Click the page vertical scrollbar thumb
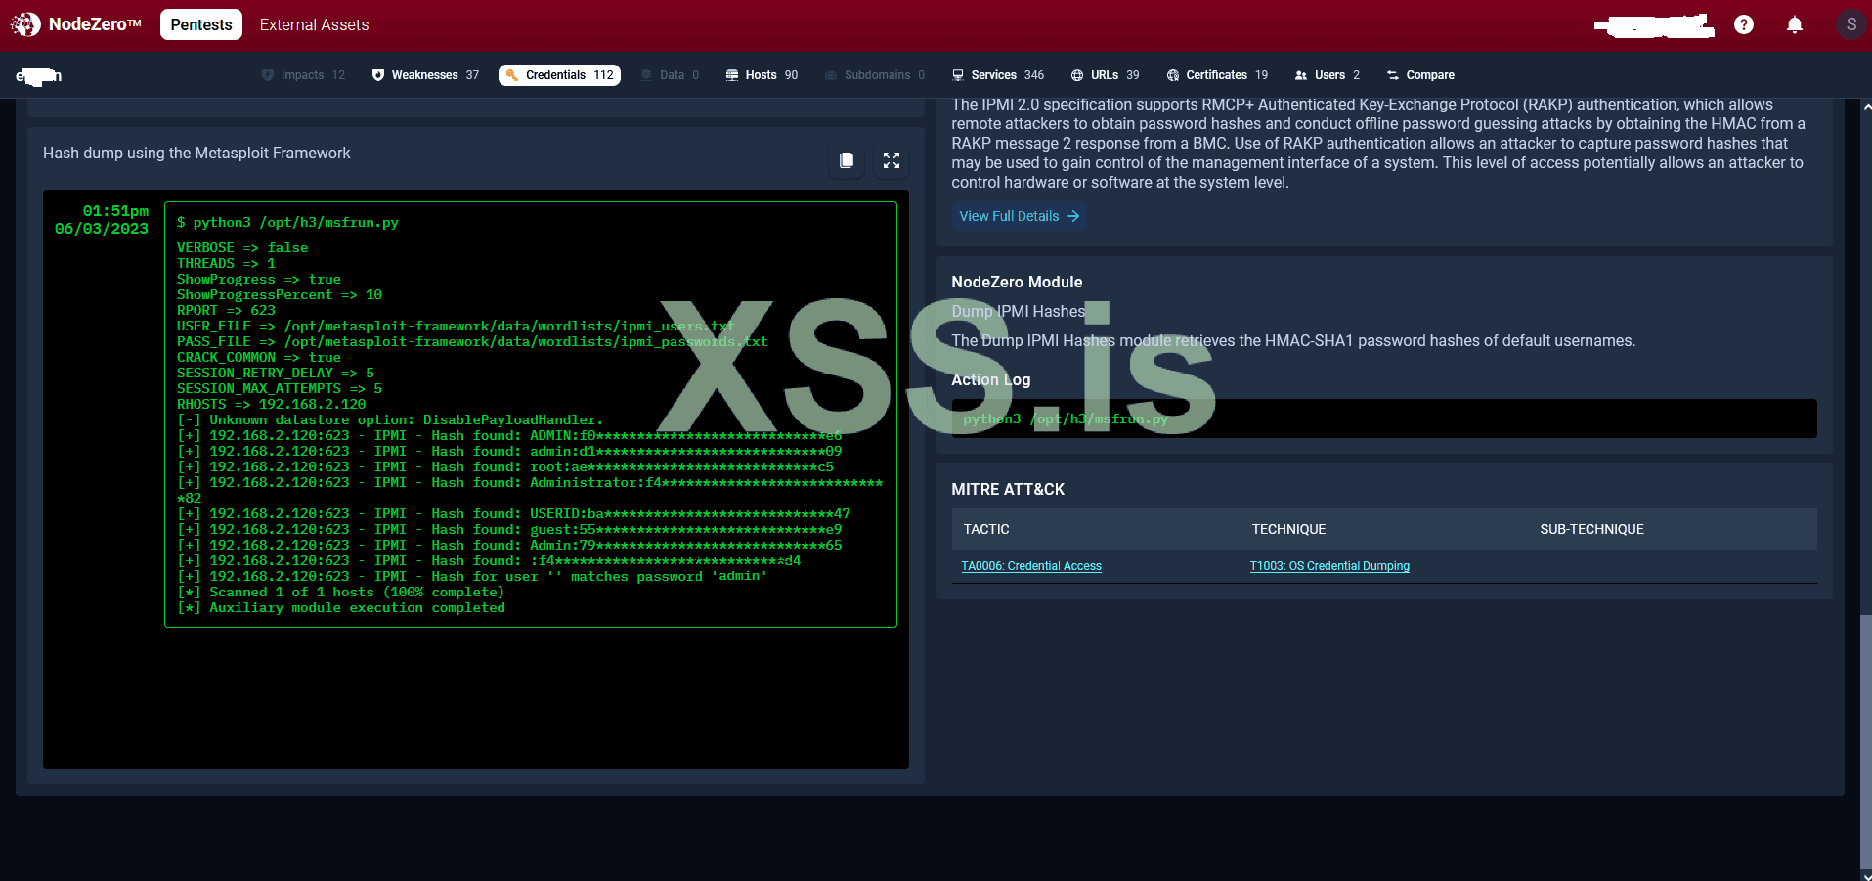This screenshot has height=881, width=1872. pyautogui.click(x=1866, y=741)
